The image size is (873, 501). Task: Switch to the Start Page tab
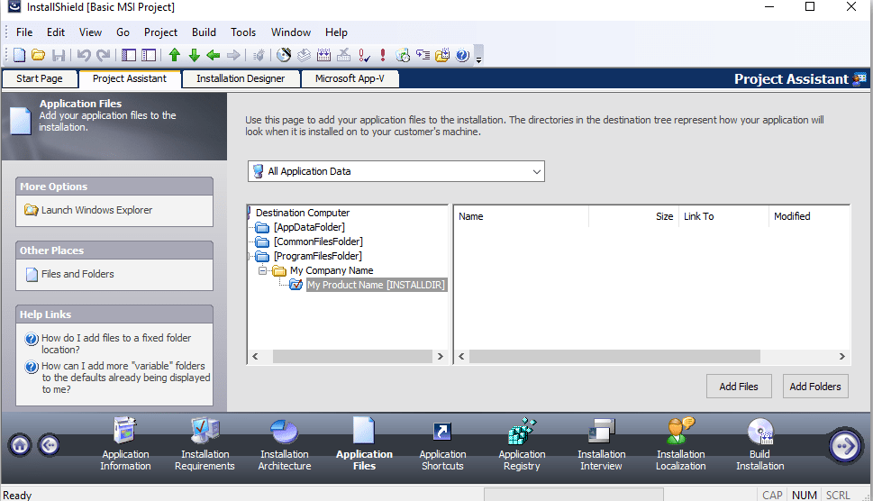40,78
